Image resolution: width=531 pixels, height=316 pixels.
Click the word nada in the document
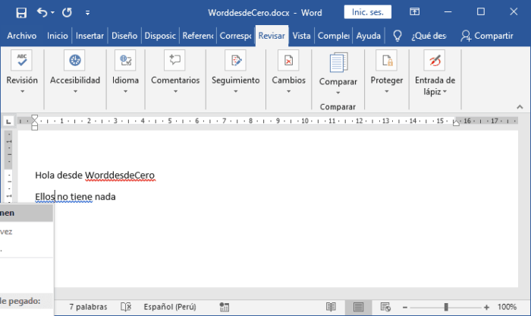105,197
